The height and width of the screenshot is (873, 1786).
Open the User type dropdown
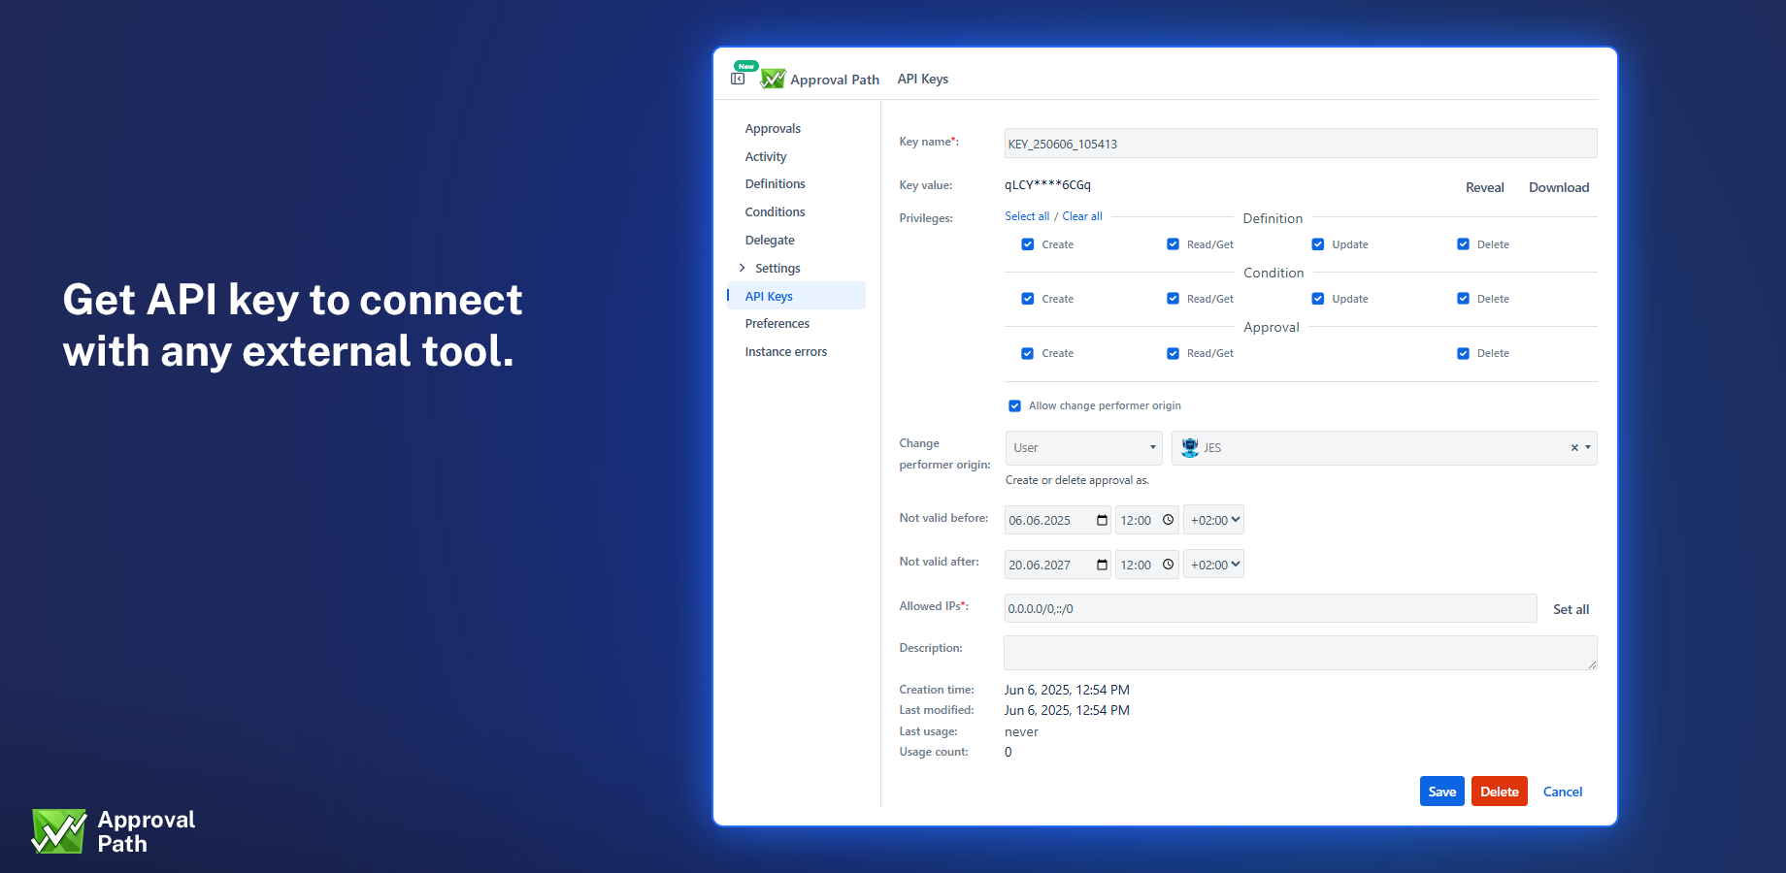(1083, 448)
